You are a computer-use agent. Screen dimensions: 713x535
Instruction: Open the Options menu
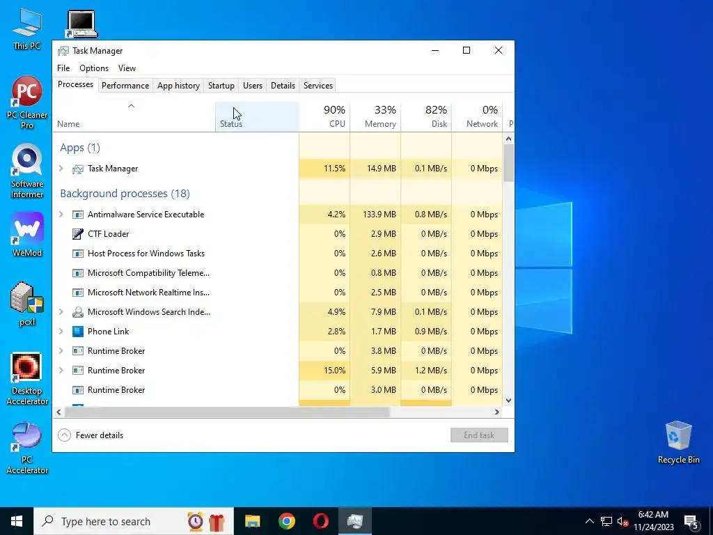click(x=94, y=68)
